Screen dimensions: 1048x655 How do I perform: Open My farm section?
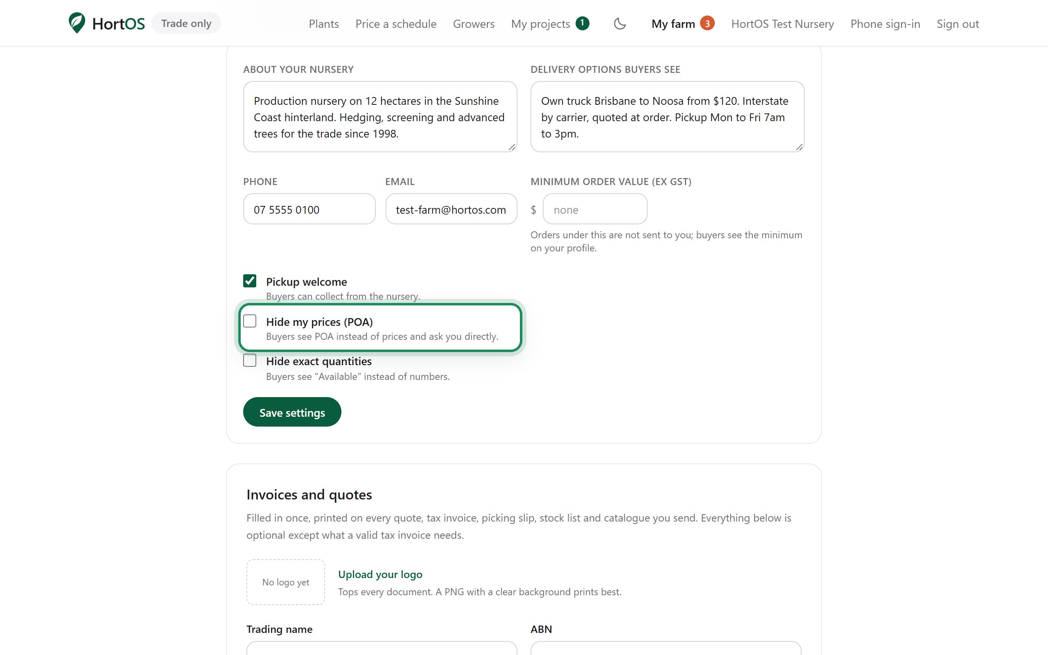(673, 24)
